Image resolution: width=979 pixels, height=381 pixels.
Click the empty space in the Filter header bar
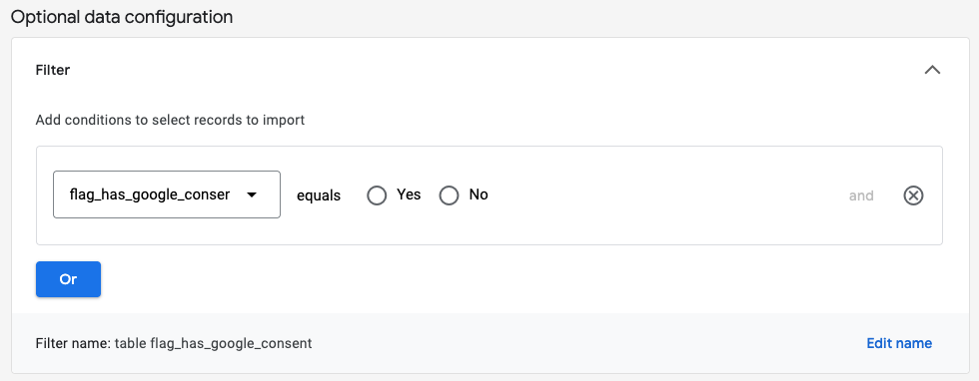point(493,70)
